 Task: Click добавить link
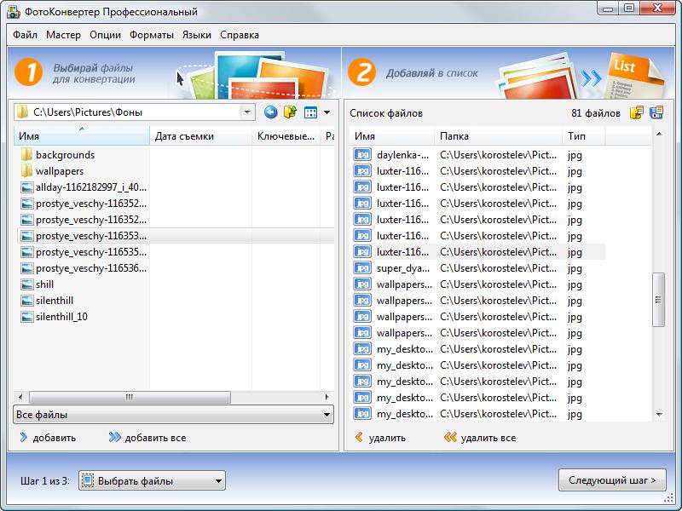48,438
